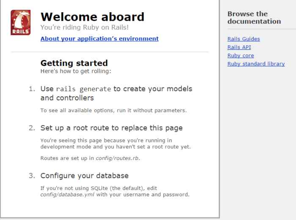Click the To see all available options sentence
The height and width of the screenshot is (220, 296).
pos(113,111)
